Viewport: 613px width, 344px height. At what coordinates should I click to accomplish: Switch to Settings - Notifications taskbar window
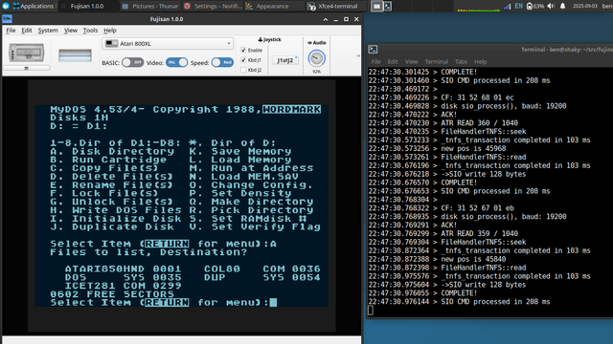pos(213,6)
